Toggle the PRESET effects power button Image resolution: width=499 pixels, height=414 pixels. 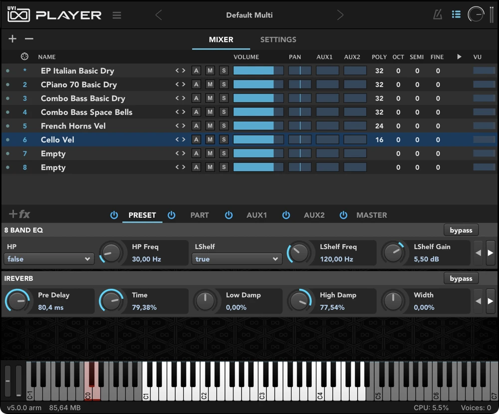click(x=114, y=215)
